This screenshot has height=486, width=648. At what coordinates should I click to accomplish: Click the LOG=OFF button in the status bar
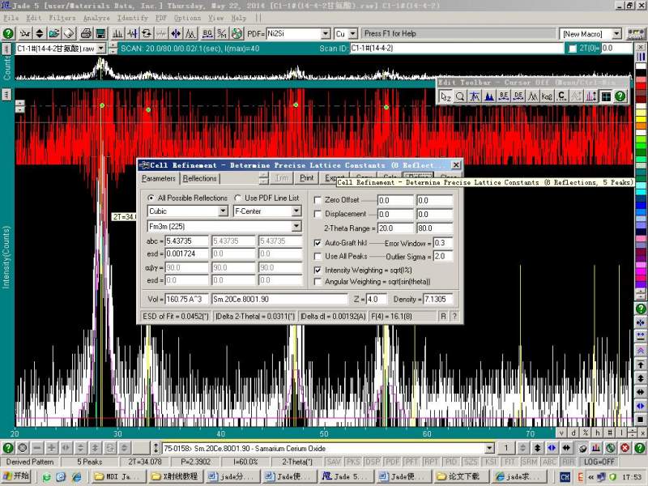[598, 462]
